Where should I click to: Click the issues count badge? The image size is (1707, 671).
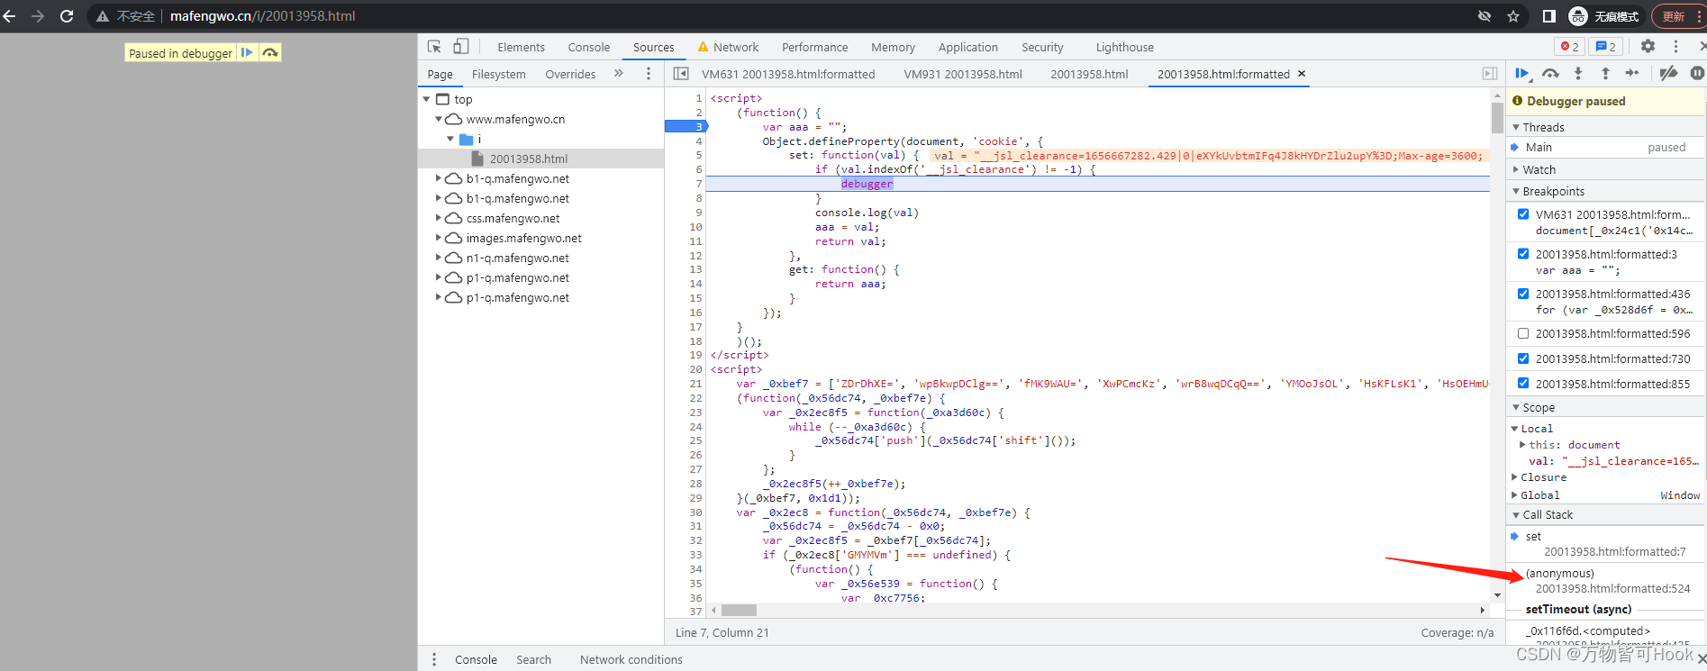pos(1605,47)
